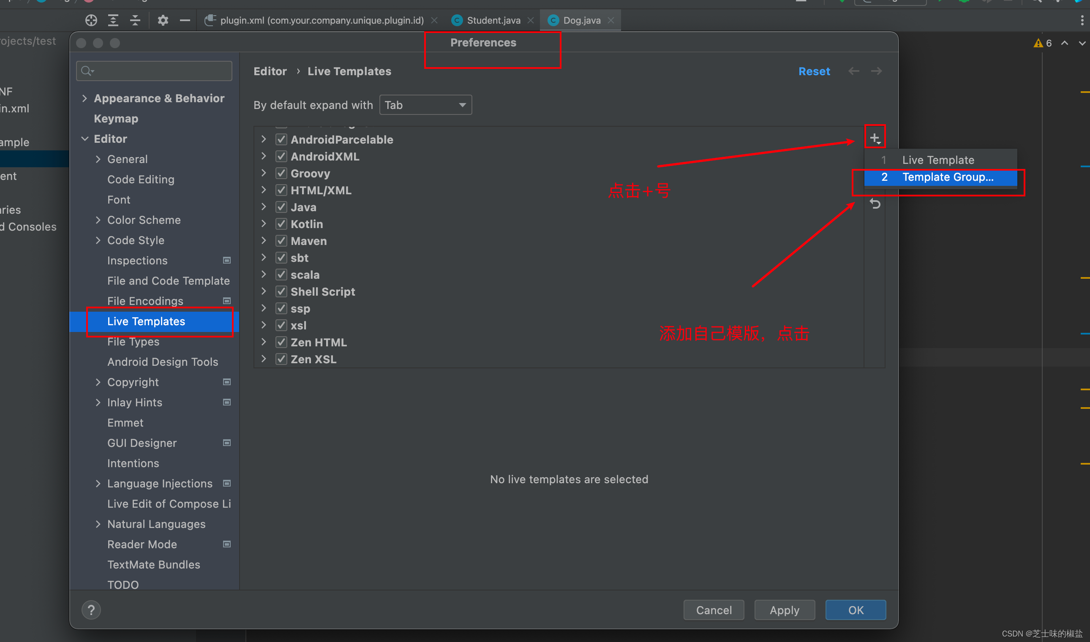Click the Apply button
This screenshot has width=1090, height=642.
[x=784, y=610]
